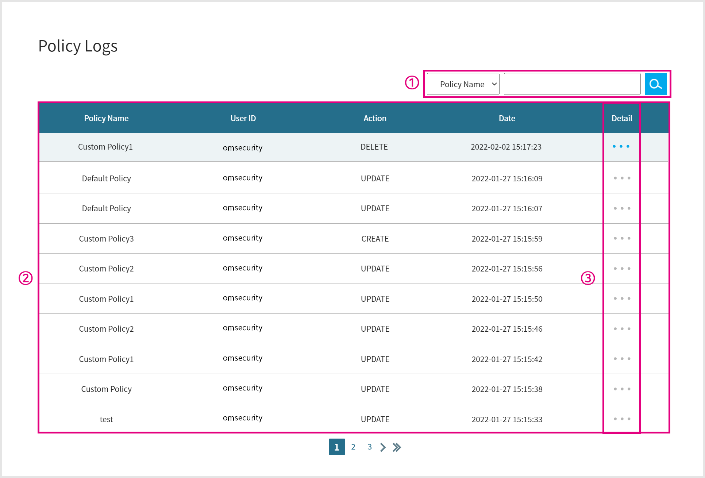The image size is (705, 478).
Task: Open detail dots for 15:15:50 Custom Policy1 row
Action: point(622,298)
